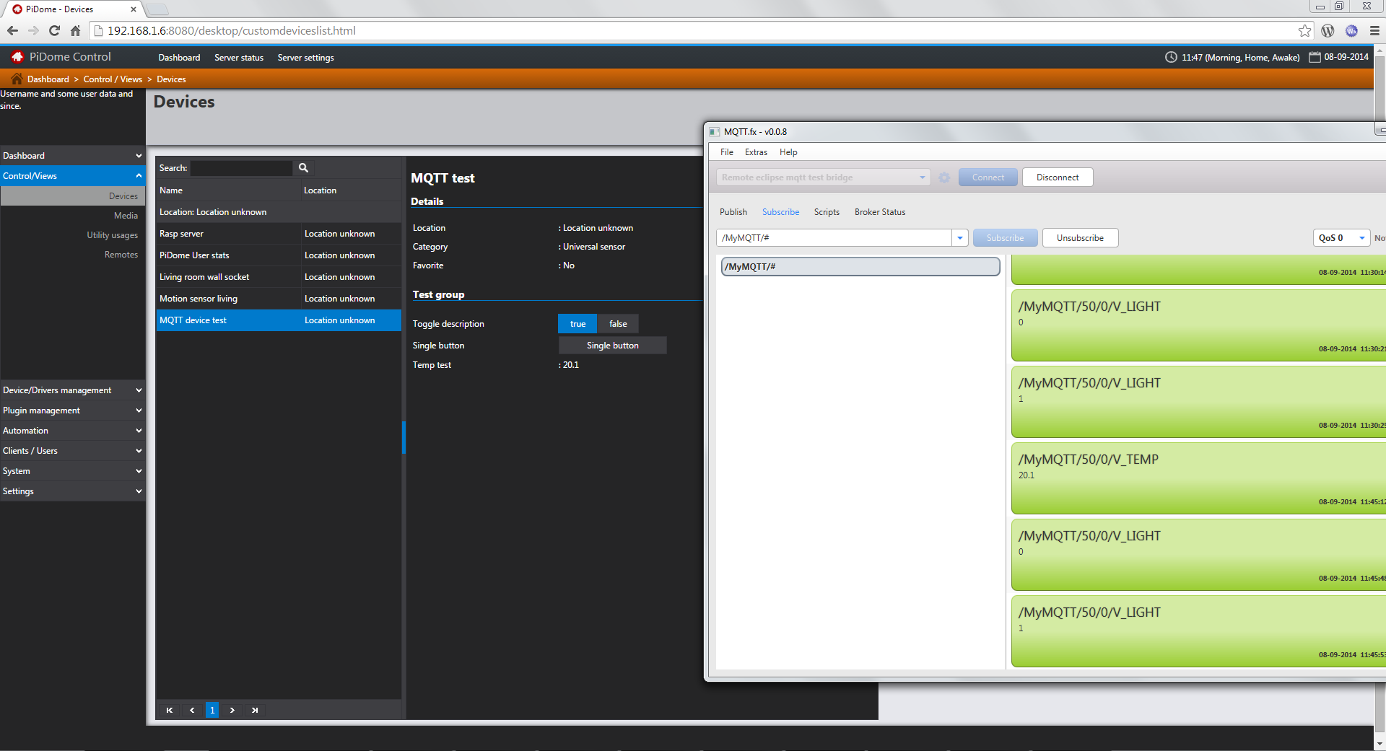Open the Chrome hamburger menu

[1374, 30]
